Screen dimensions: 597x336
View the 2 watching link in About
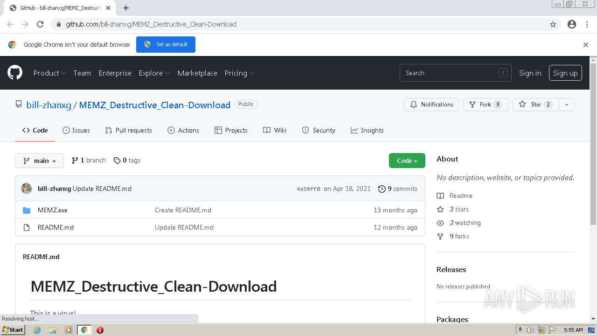(459, 223)
